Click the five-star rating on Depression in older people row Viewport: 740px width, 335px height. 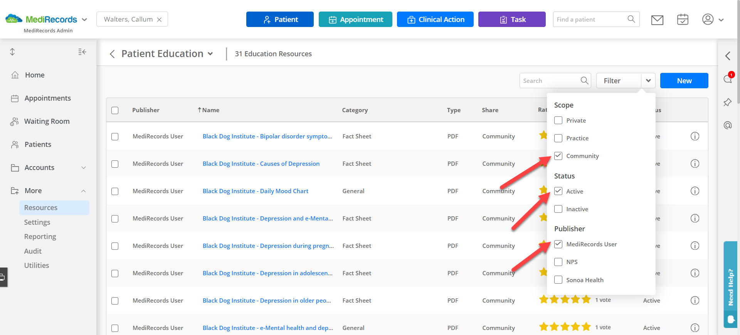[x=565, y=300]
